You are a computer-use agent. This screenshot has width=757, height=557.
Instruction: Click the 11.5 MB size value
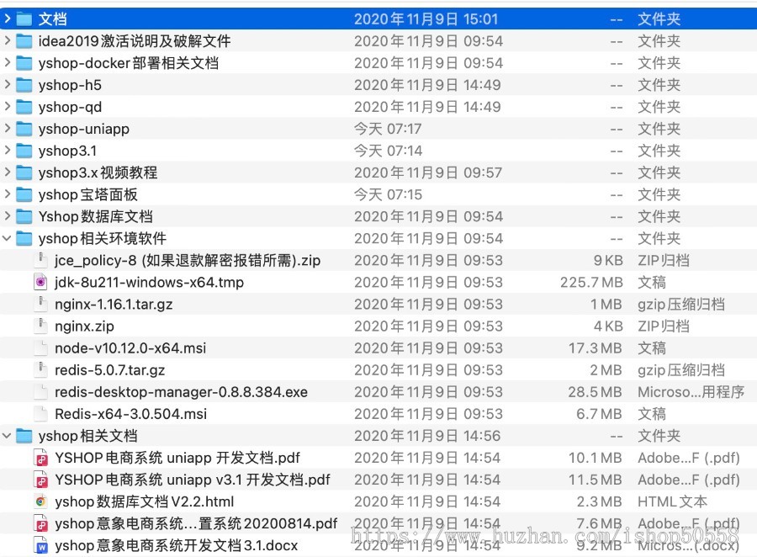(x=595, y=480)
